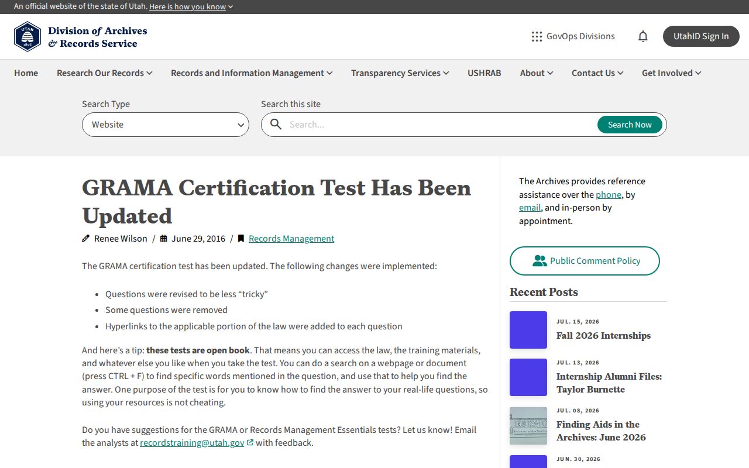Click the magnifying glass search icon

click(276, 125)
